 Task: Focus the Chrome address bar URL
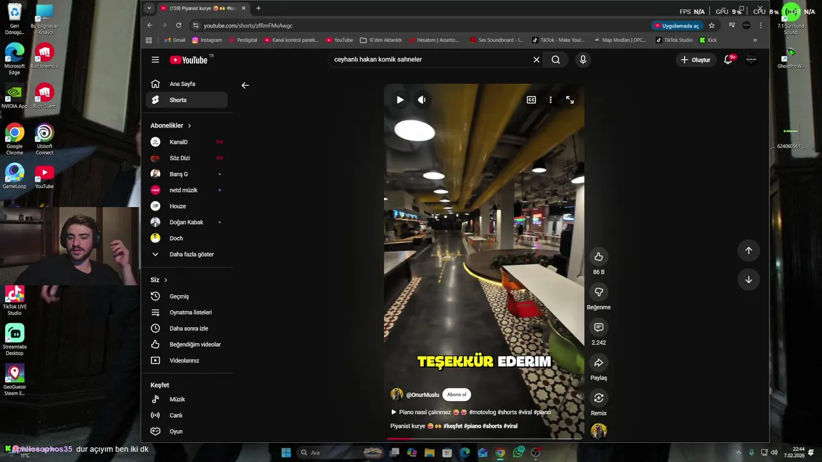[x=248, y=26]
